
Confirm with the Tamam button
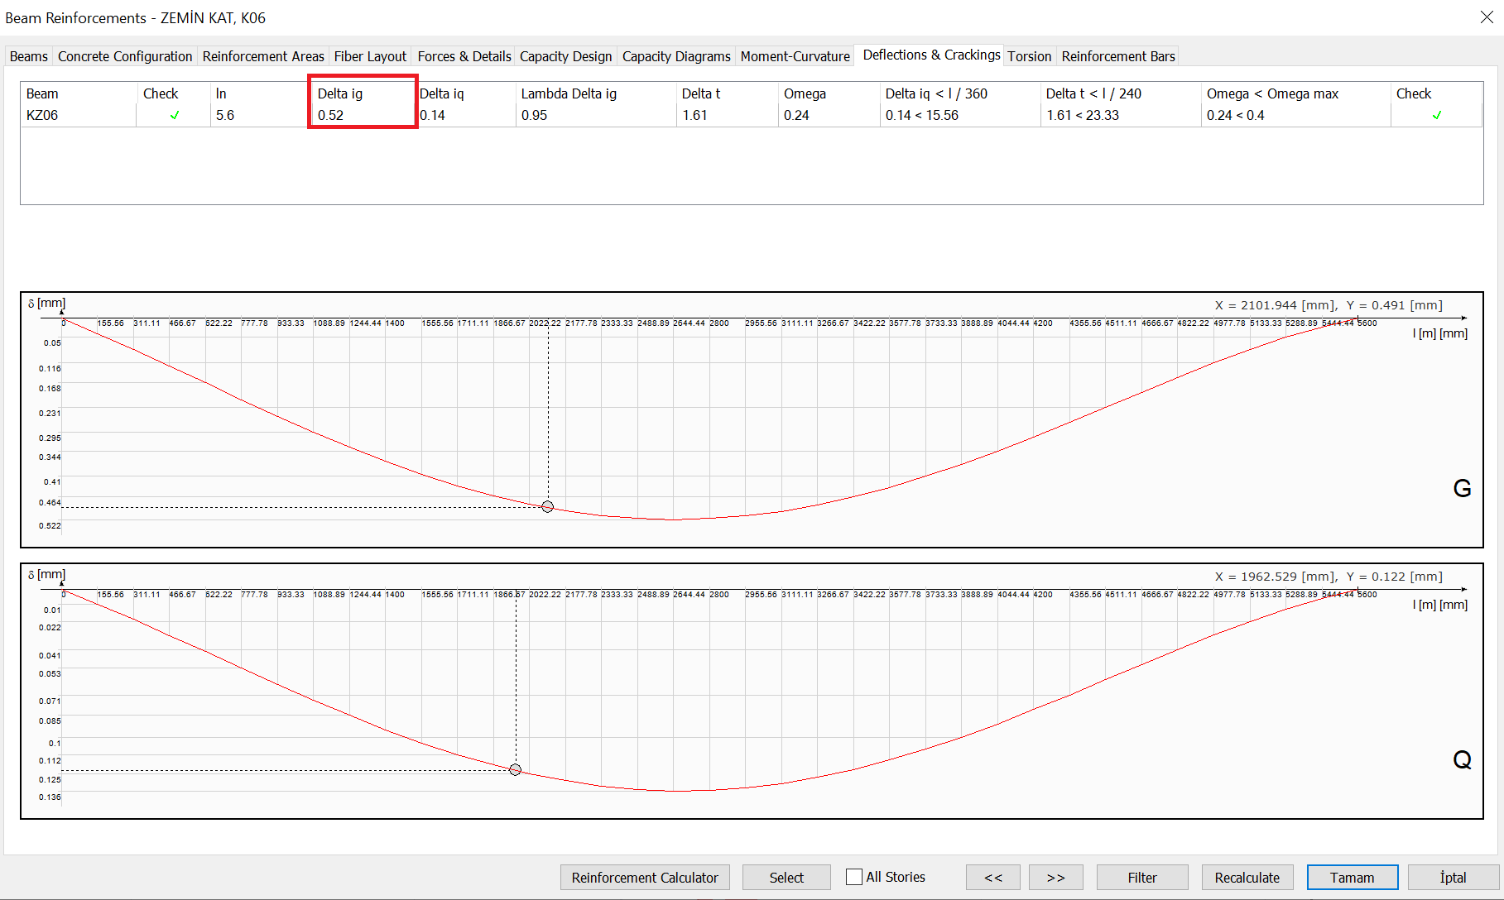tap(1352, 877)
